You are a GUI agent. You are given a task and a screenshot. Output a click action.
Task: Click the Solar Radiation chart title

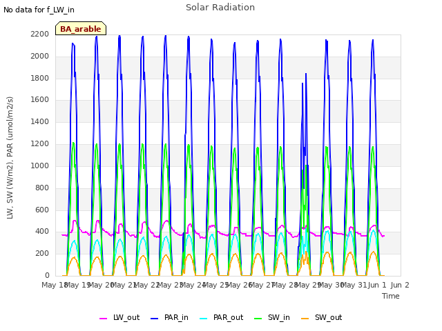click(220, 8)
